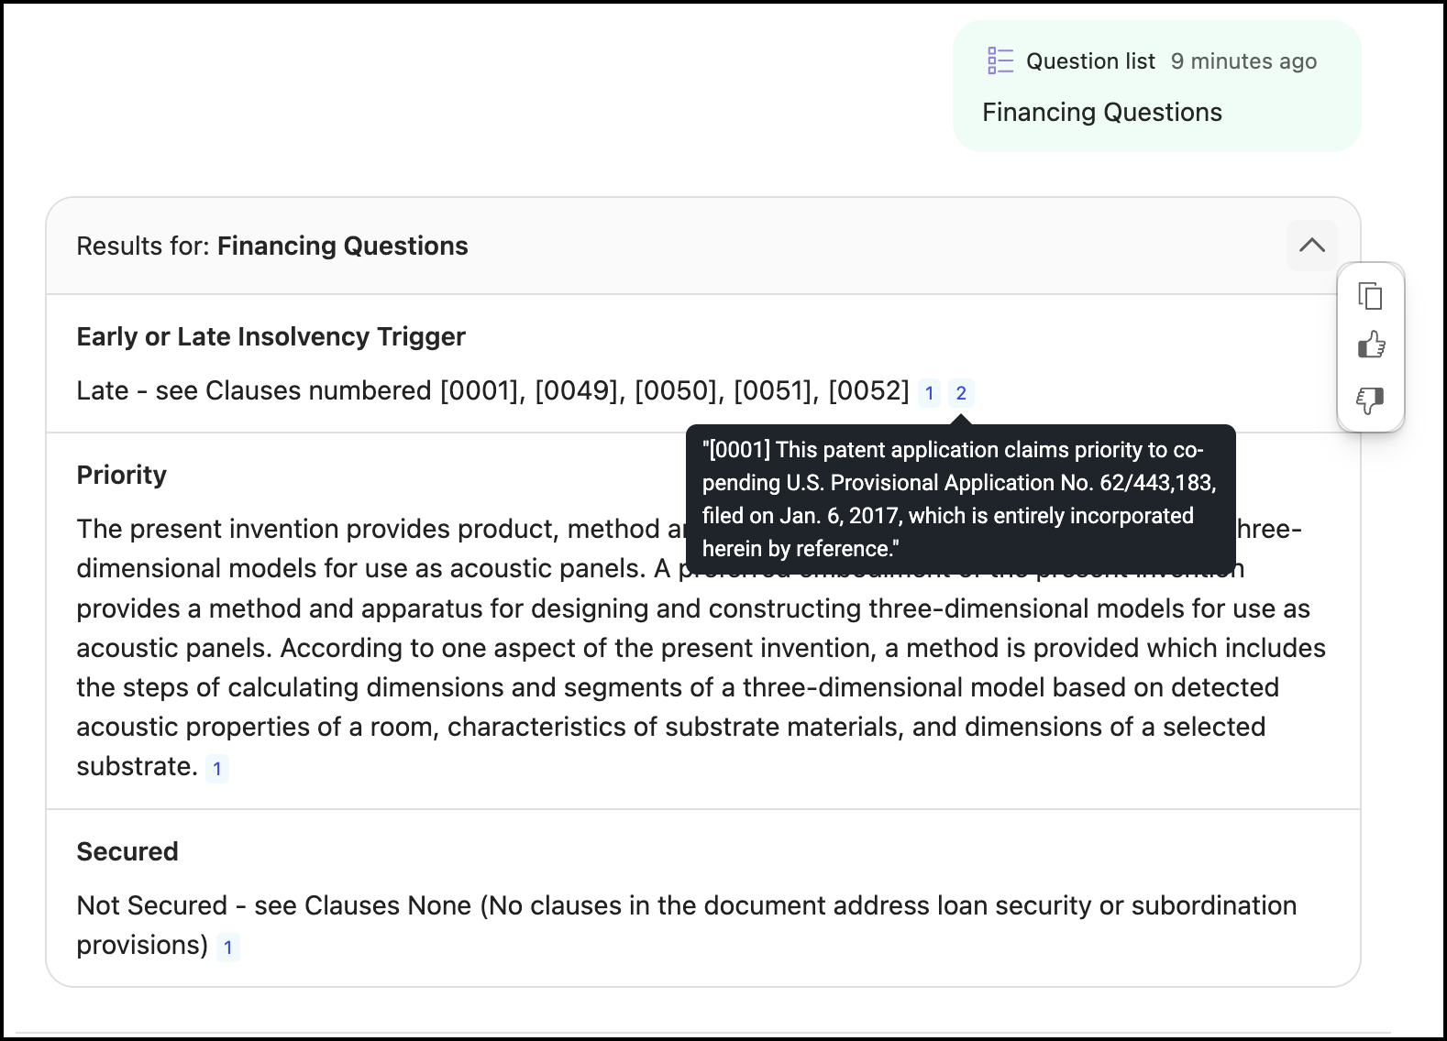This screenshot has width=1447, height=1041.
Task: Give a thumbs down to the response
Action: pyautogui.click(x=1370, y=400)
